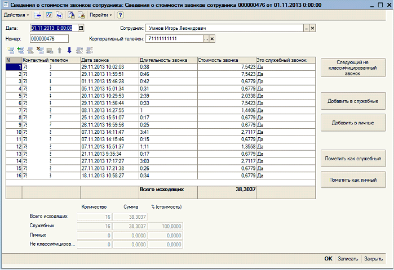Viewport: 394px width, 270px height.
Task: Click Пометить как служебный button
Action: [x=353, y=159]
